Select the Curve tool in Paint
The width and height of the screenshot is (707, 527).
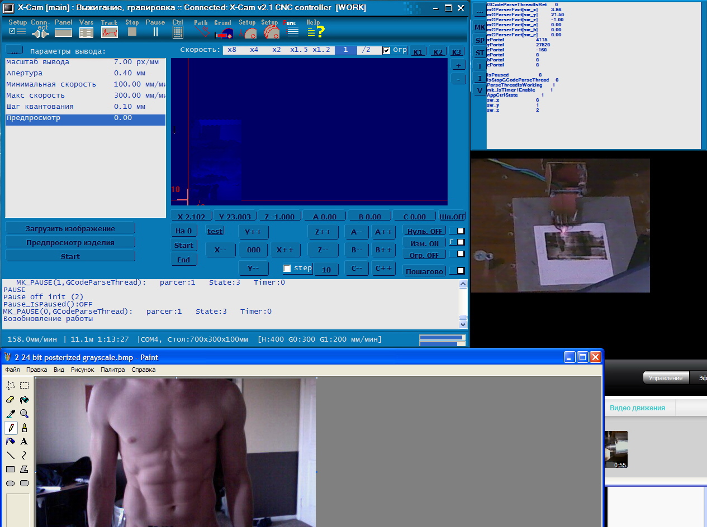pyautogui.click(x=25, y=456)
